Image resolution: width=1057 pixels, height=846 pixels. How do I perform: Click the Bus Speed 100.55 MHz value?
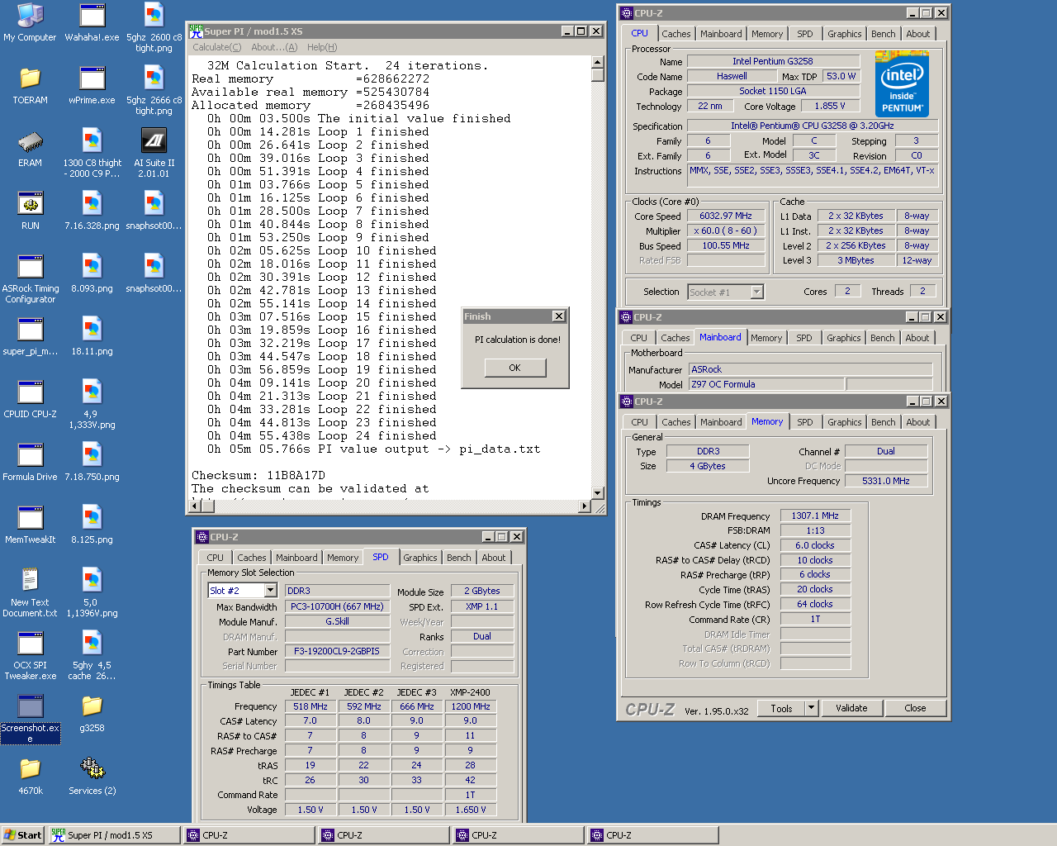725,245
